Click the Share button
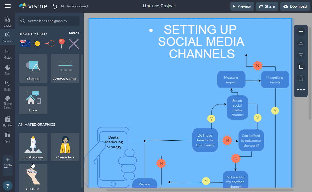 267,6
